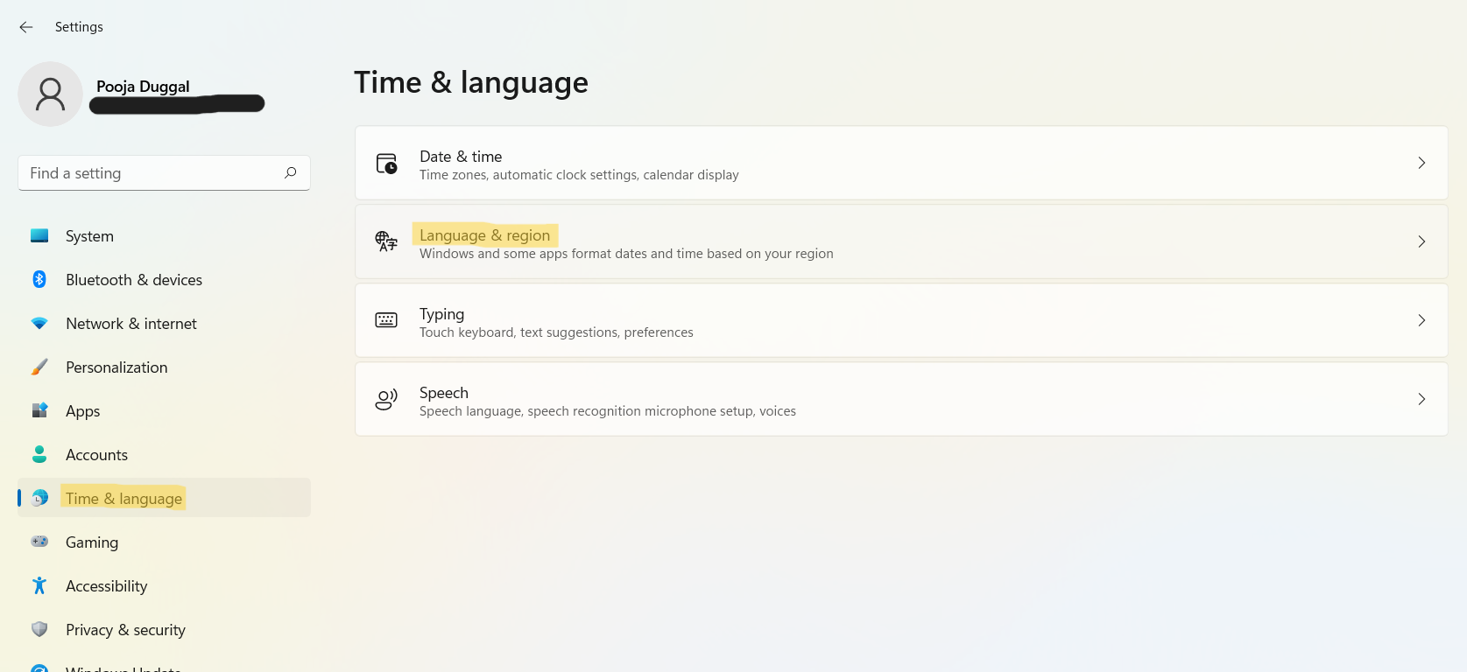Click the Accessibility person icon

[39, 585]
